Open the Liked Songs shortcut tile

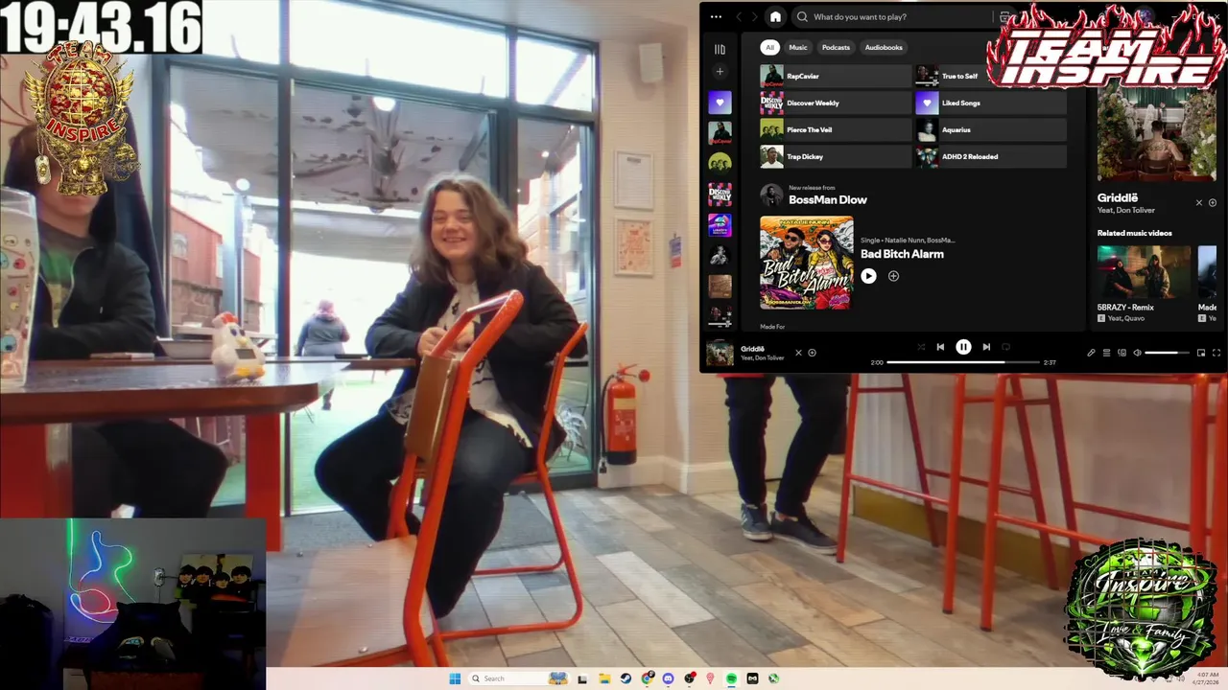click(x=991, y=103)
